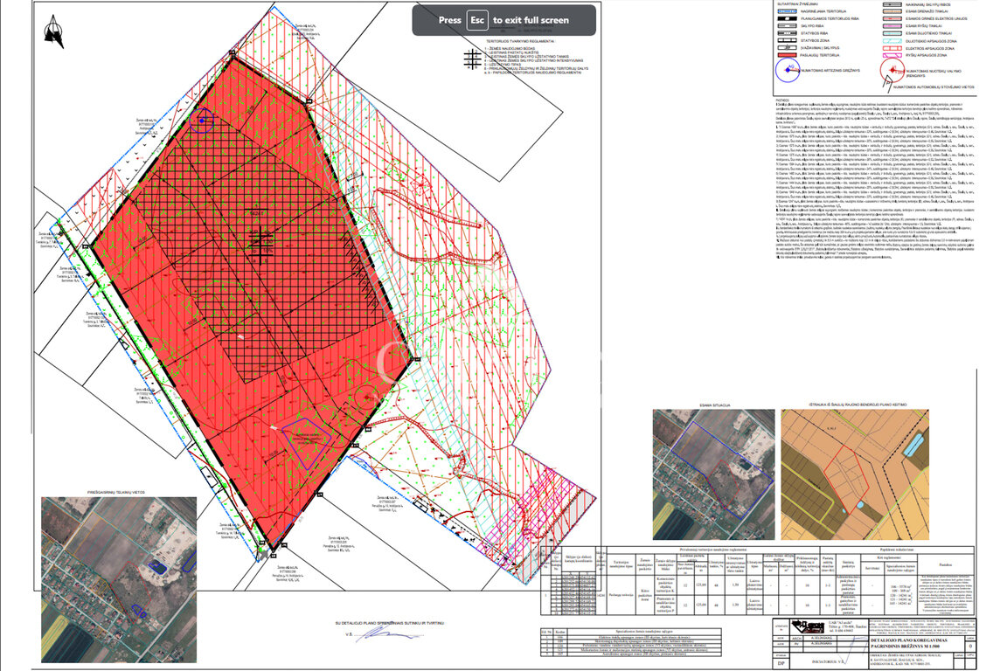Click the regulation key grid symbol above the map

coord(473,59)
